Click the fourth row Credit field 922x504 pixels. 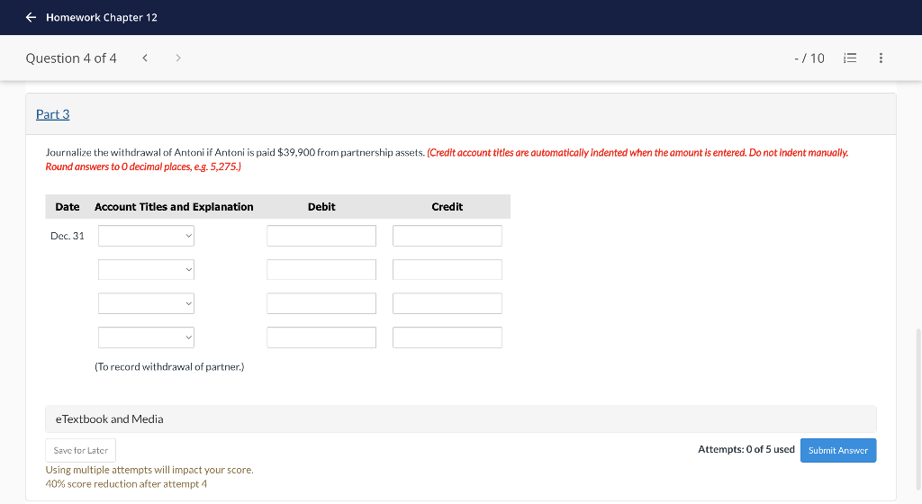[x=447, y=337]
